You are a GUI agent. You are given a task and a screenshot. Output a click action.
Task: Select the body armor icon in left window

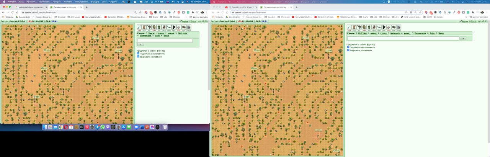144,27
